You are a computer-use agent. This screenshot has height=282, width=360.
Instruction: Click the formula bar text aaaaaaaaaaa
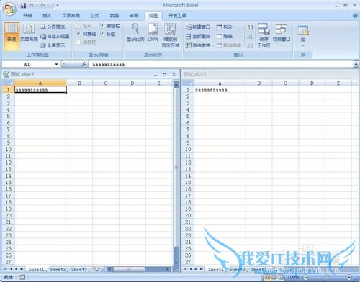pos(109,65)
